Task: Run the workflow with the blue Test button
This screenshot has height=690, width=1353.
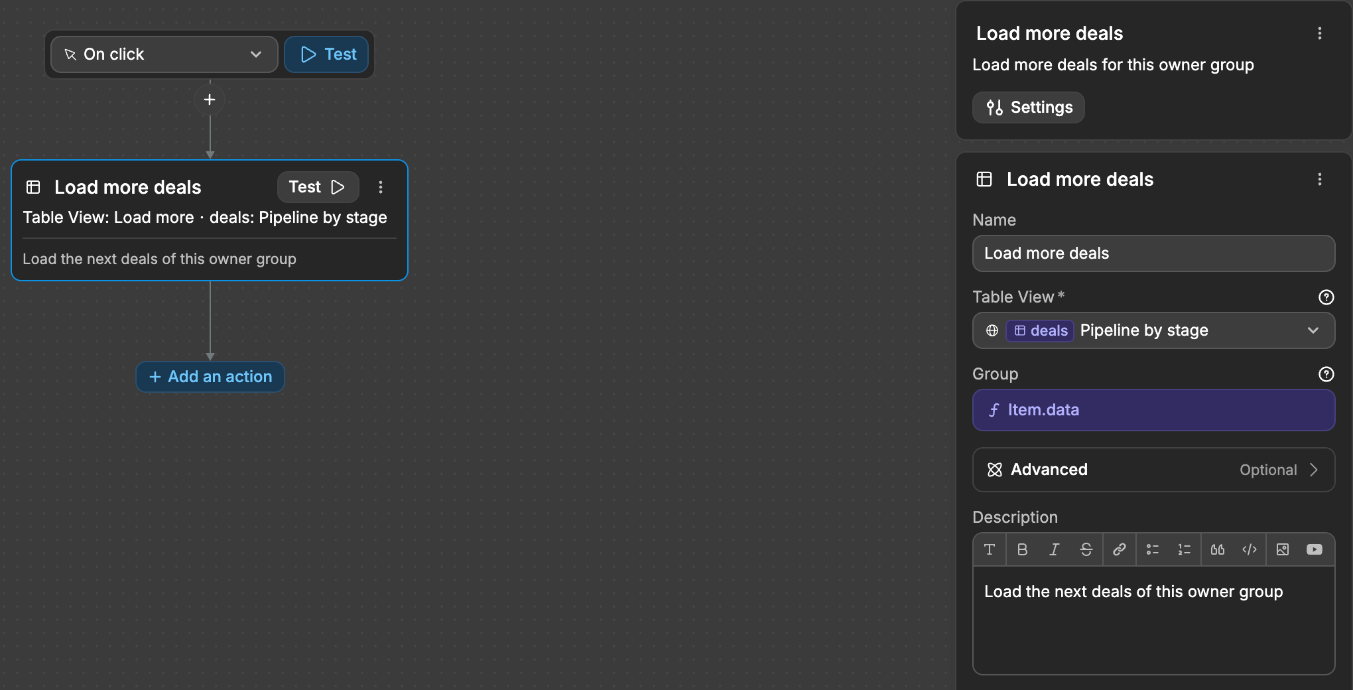Action: pyautogui.click(x=326, y=54)
